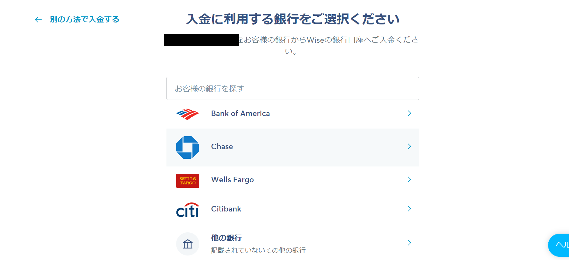Click the 記載されていないその他の銀行 description

(x=258, y=250)
